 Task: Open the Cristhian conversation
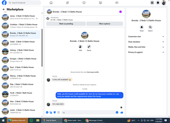[x=20, y=26]
